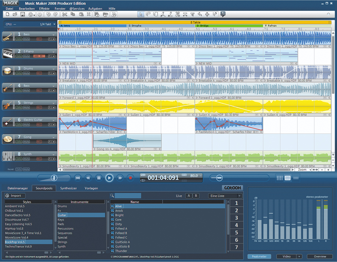337x262 pixels.
Task: Click the D: Bridge section marker
Action: (x=229, y=26)
